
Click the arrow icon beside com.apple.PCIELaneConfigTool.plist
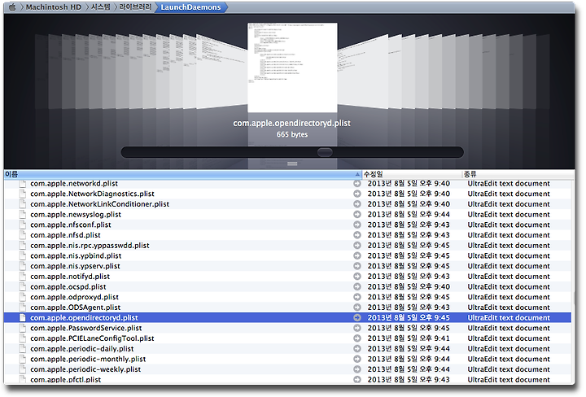tap(357, 338)
